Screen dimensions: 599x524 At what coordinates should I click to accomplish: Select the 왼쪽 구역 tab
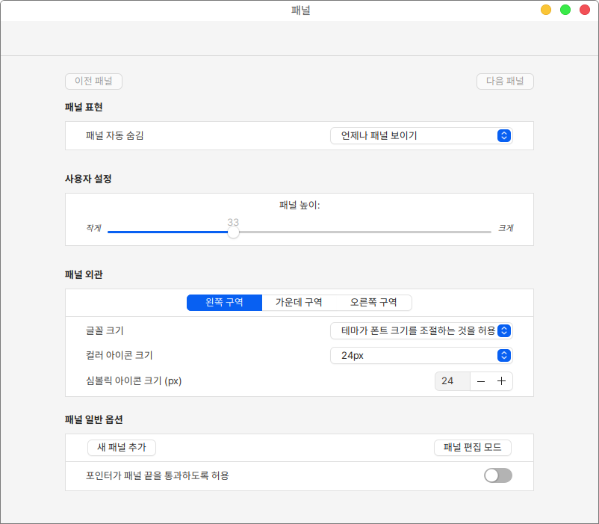coord(225,303)
